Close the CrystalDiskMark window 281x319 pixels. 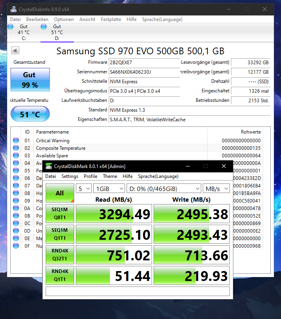pos(224,166)
